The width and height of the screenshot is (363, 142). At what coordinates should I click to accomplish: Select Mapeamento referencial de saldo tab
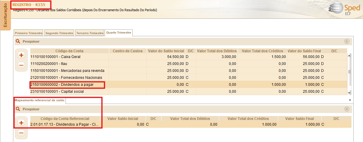[x=39, y=101]
